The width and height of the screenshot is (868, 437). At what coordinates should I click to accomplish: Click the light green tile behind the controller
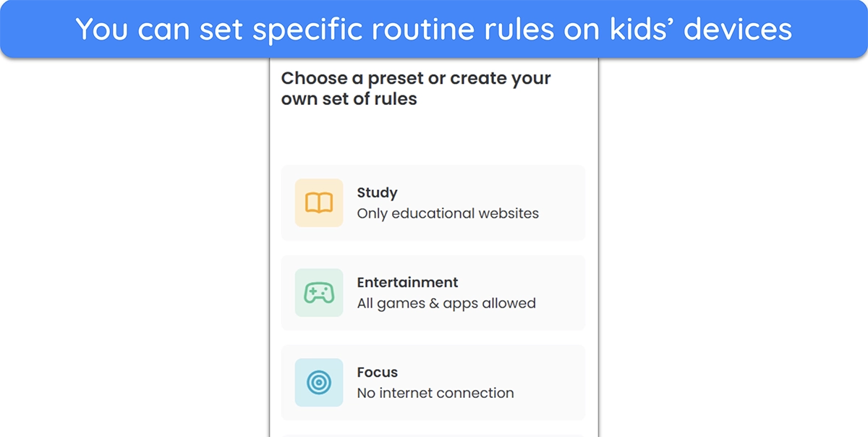[319, 293]
